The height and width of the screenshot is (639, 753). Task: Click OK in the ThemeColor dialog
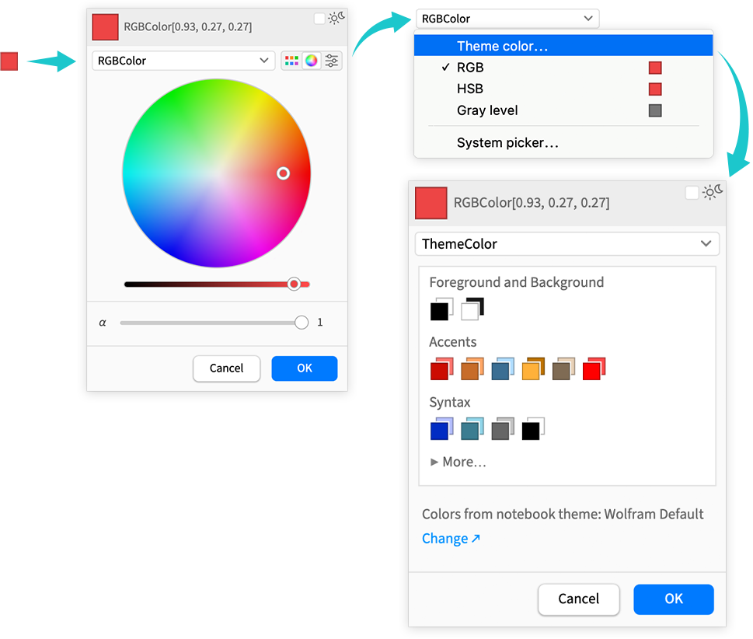[x=673, y=599]
